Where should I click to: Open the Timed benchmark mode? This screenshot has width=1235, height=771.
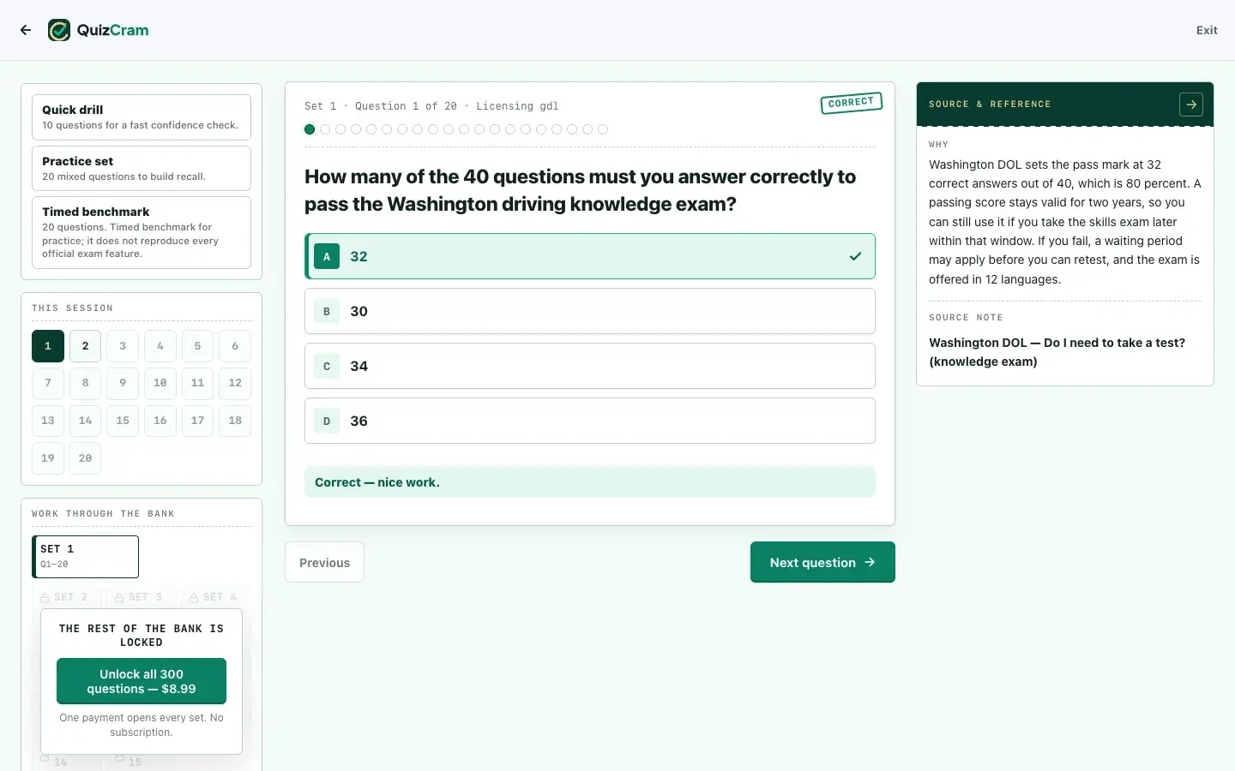coord(142,232)
